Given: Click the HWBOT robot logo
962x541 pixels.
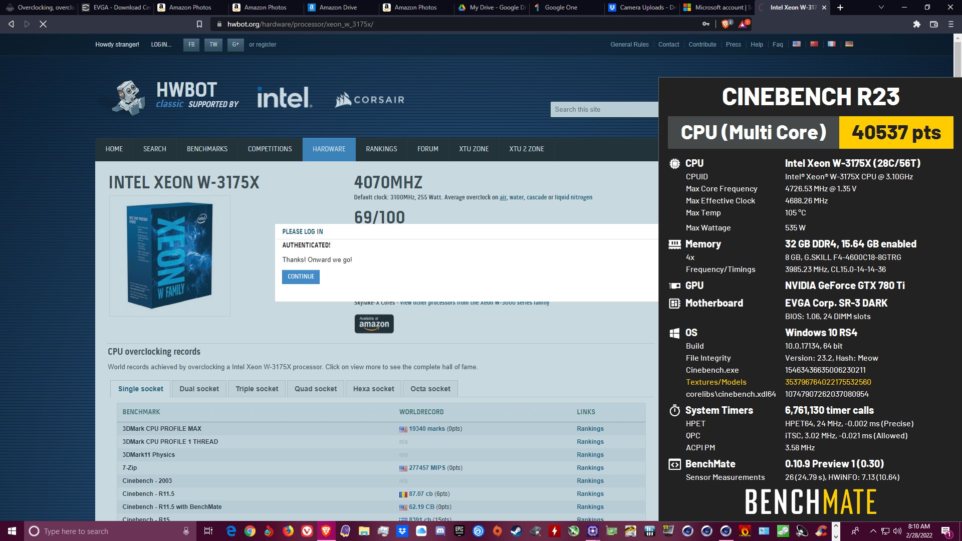Looking at the screenshot, I should [x=128, y=98].
